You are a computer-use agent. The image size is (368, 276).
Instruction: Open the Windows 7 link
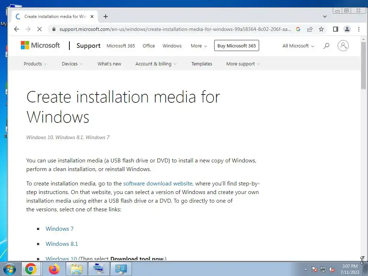60,229
